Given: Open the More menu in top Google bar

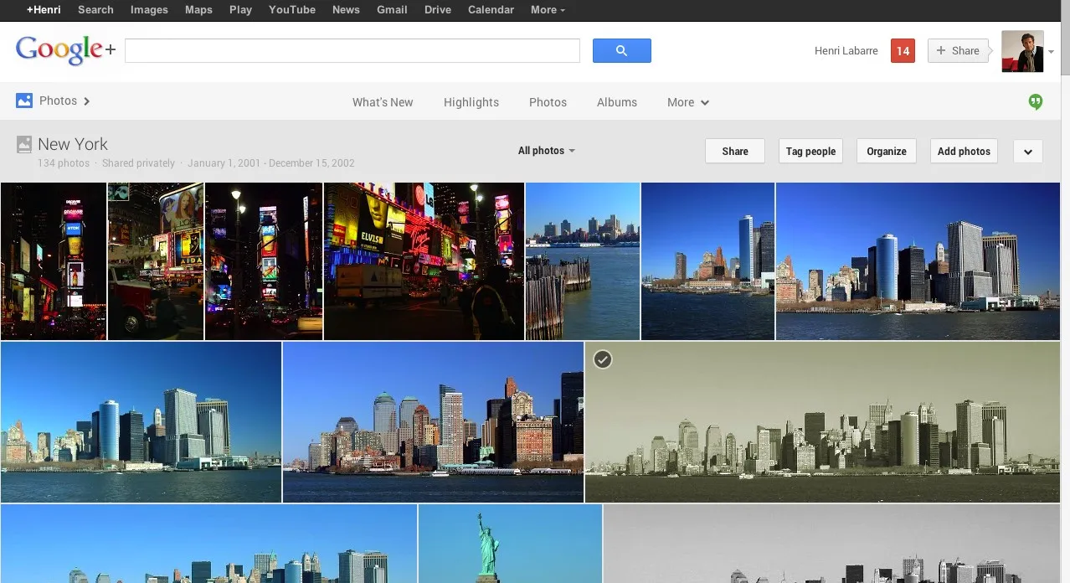Looking at the screenshot, I should click(x=548, y=10).
